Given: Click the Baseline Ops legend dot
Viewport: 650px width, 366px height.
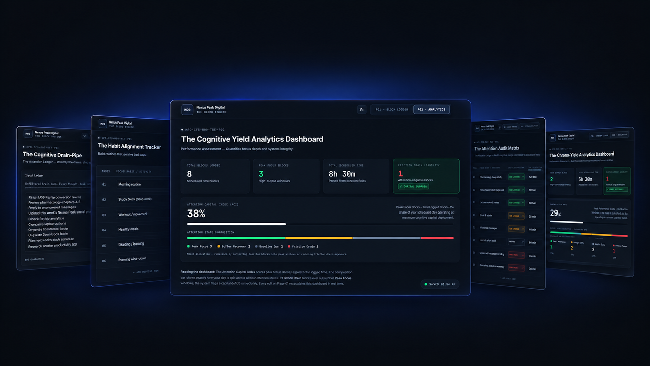Looking at the screenshot, I should [x=256, y=246].
